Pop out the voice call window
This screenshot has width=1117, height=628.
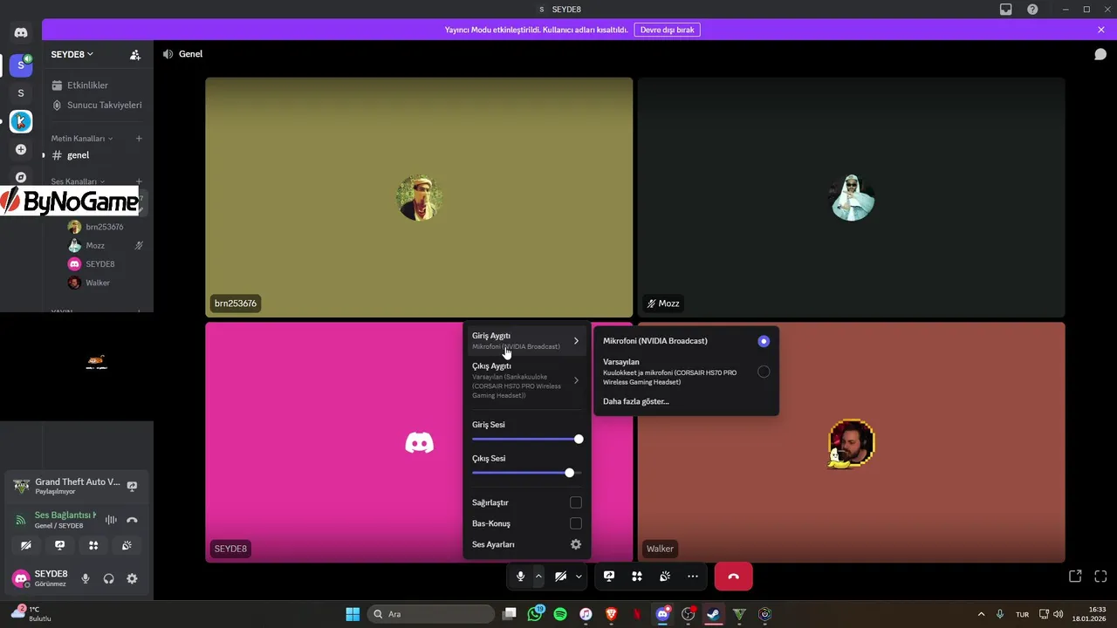[1075, 577]
